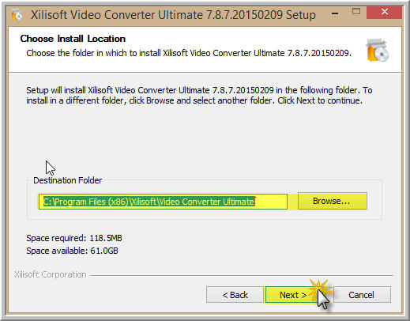410x321 pixels.
Task: Click the window title text in the title bar
Action: coord(173,15)
